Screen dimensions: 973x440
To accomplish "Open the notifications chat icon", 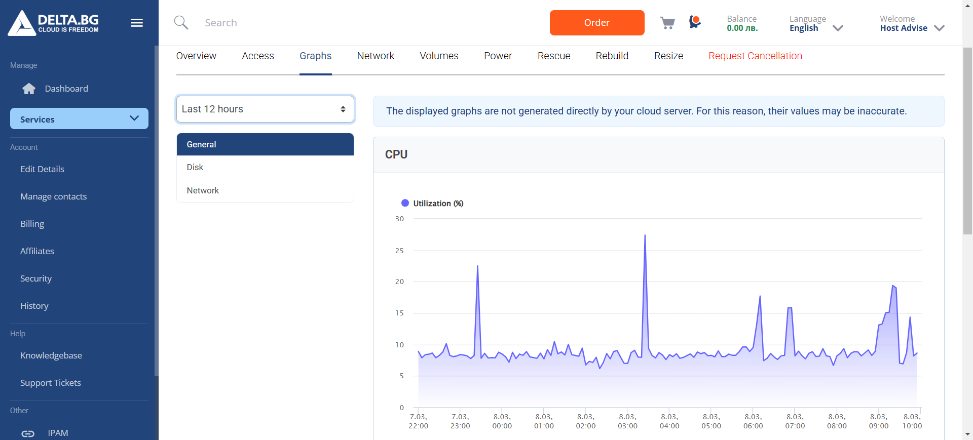I will 695,22.
